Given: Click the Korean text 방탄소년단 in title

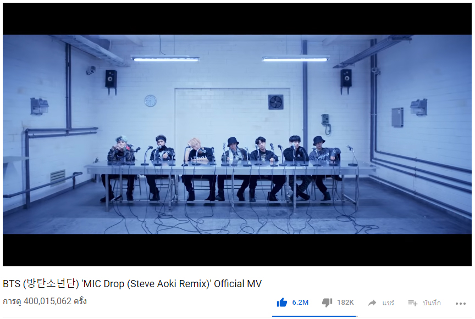Looking at the screenshot, I should click(51, 284).
